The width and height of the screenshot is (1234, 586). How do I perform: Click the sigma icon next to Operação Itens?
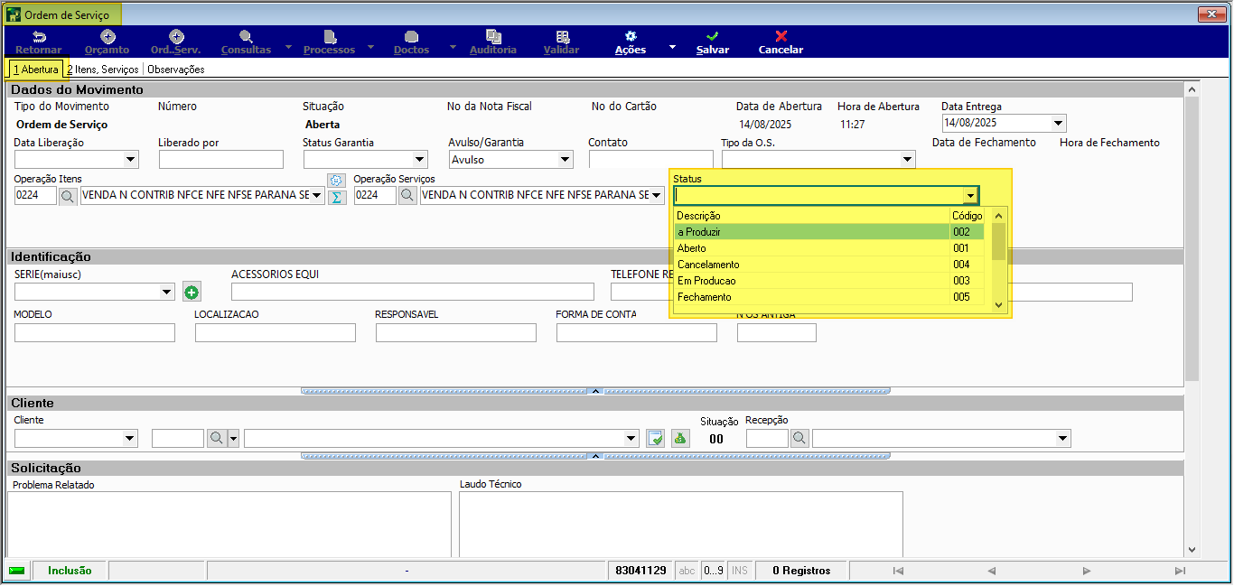coord(337,197)
